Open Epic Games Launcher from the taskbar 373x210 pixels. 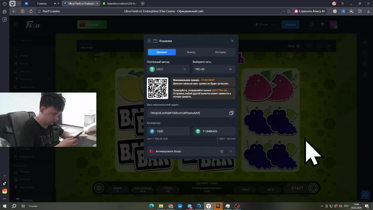click(218, 206)
